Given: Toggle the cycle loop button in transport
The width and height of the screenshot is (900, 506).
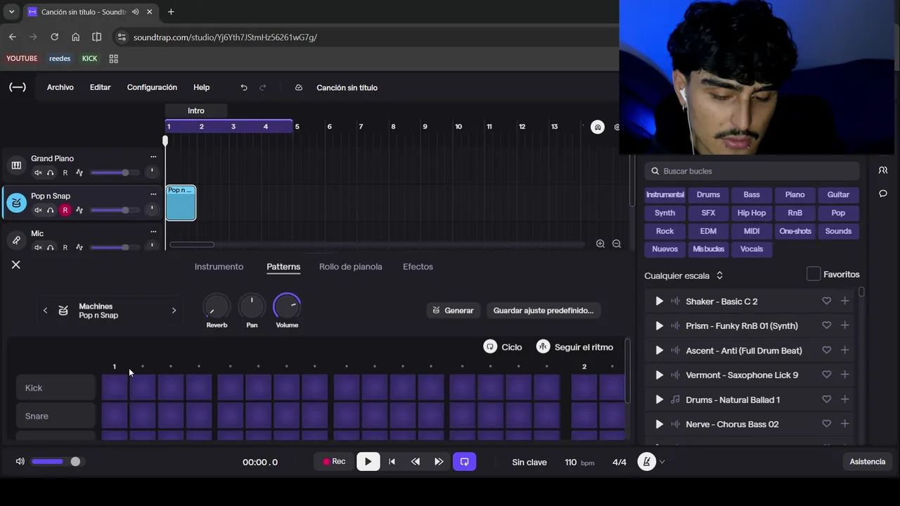Looking at the screenshot, I should pyautogui.click(x=465, y=462).
